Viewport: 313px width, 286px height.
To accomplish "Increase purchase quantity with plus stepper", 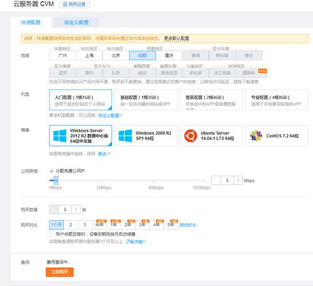I will 76,209.
